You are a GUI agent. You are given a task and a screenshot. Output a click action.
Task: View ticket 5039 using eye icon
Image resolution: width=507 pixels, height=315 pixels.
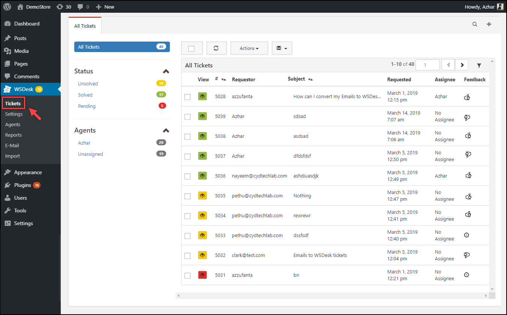click(202, 116)
